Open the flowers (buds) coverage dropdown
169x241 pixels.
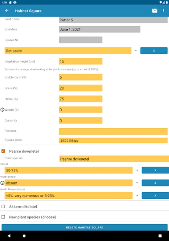(137, 195)
